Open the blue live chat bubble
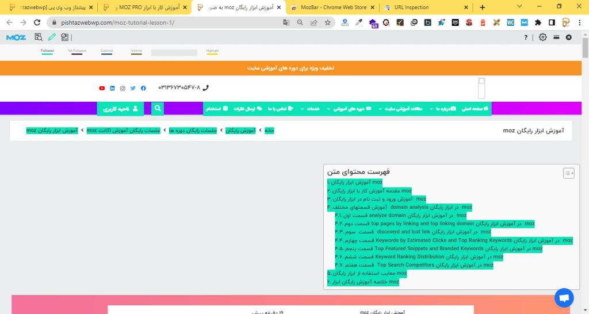 [564, 298]
